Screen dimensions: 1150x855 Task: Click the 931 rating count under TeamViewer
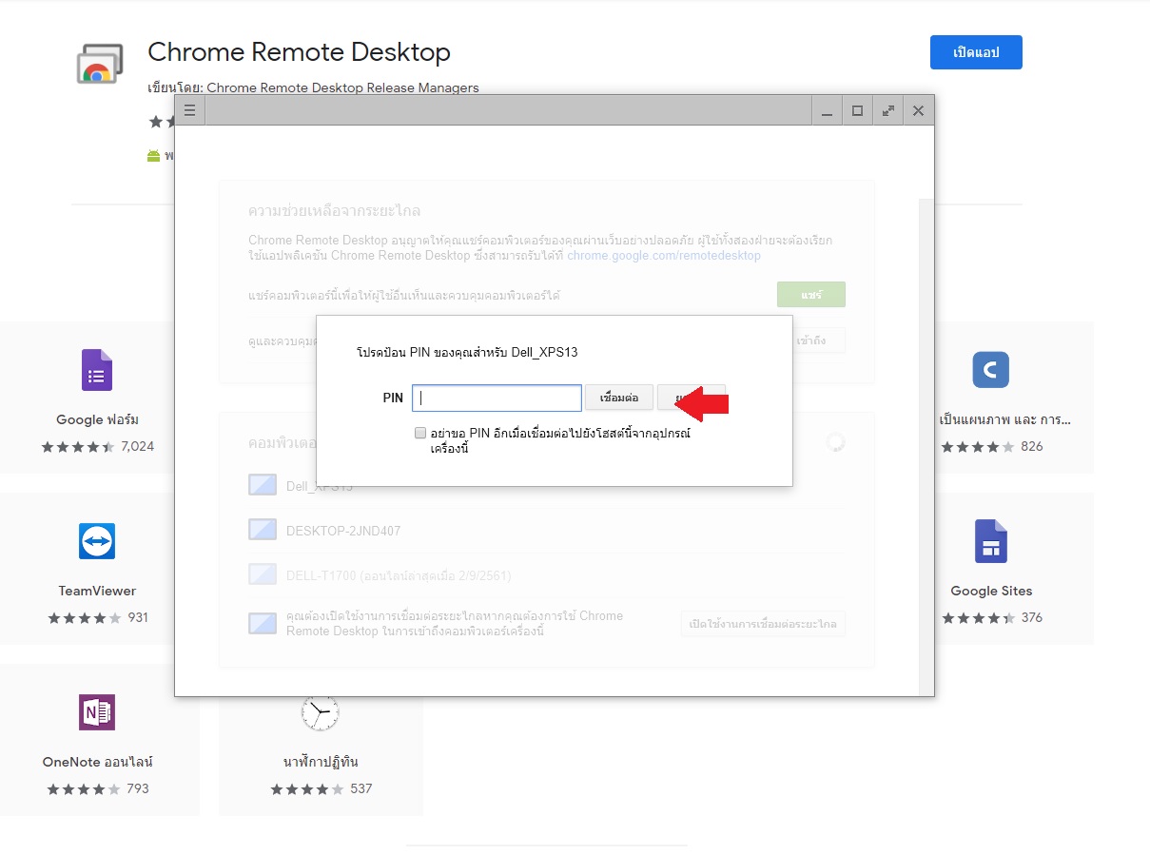(x=138, y=617)
